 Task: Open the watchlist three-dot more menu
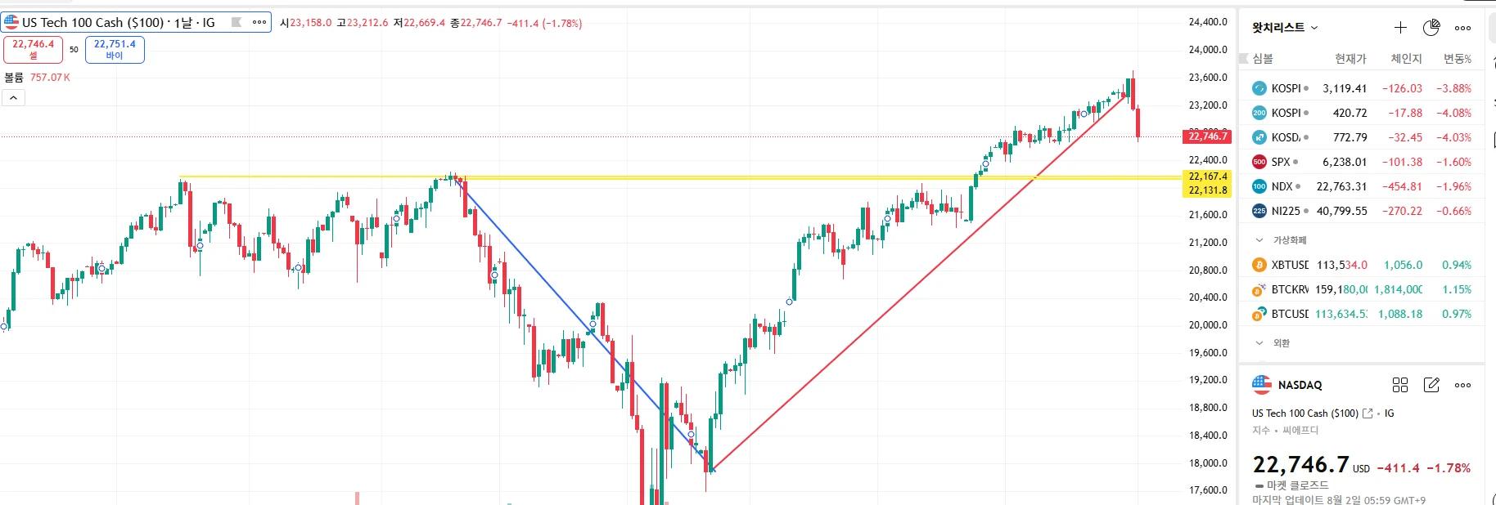1462,28
